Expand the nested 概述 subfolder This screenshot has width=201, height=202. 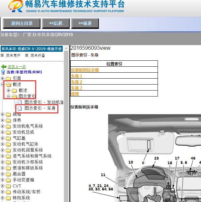(8, 90)
